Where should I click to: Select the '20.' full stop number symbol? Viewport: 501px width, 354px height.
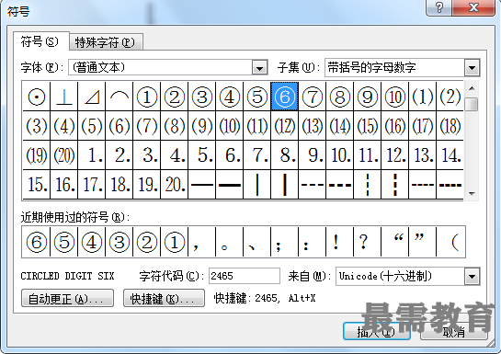[x=175, y=185]
